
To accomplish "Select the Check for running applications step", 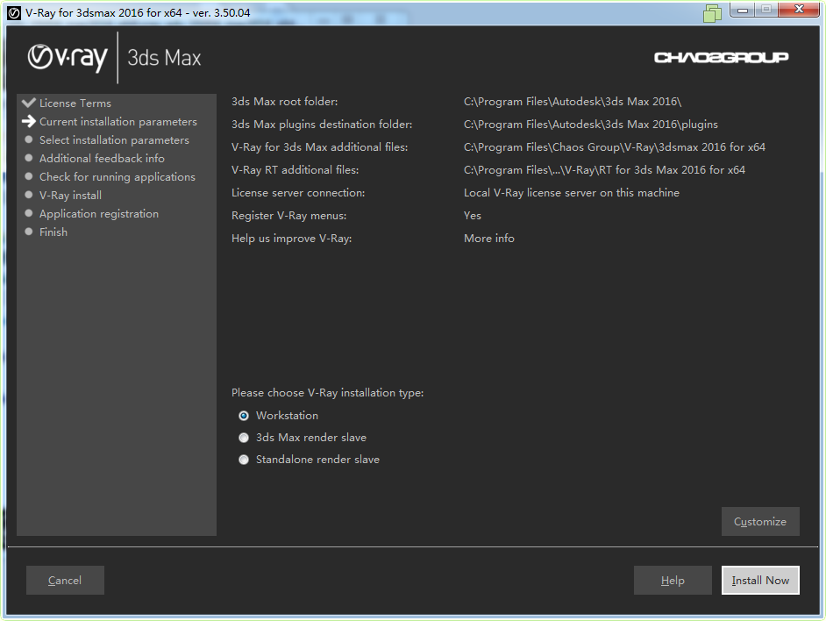I will tap(117, 176).
